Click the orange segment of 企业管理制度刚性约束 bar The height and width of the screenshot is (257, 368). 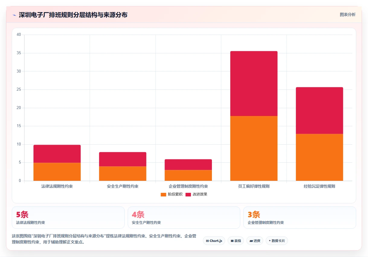188,175
